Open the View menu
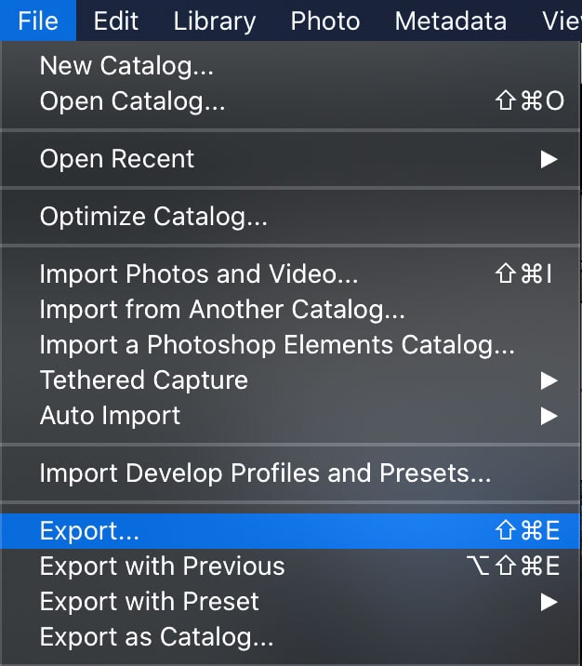The height and width of the screenshot is (666, 582). point(562,20)
